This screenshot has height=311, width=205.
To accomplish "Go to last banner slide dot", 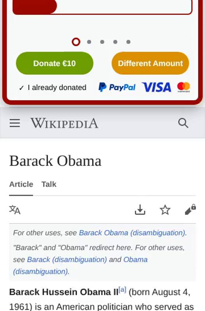I will (128, 42).
